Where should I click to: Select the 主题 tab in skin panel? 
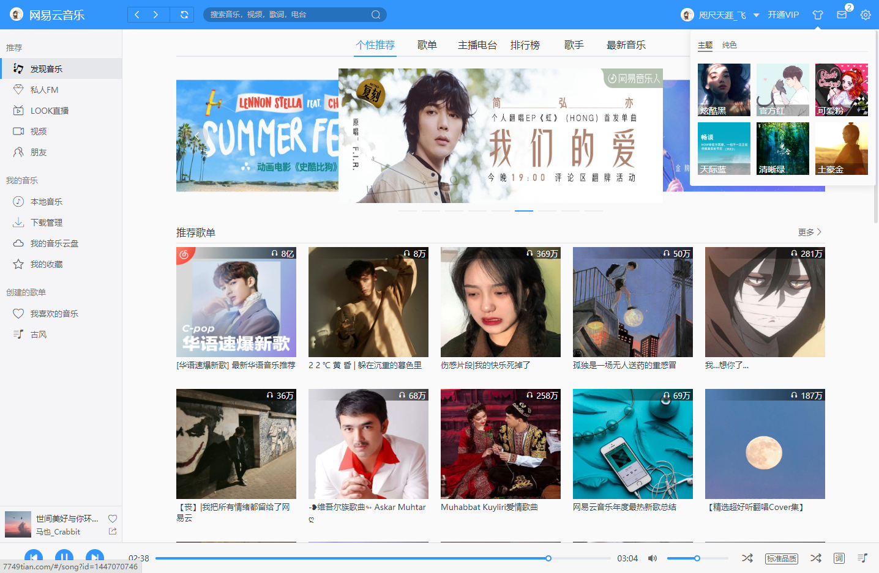[705, 45]
